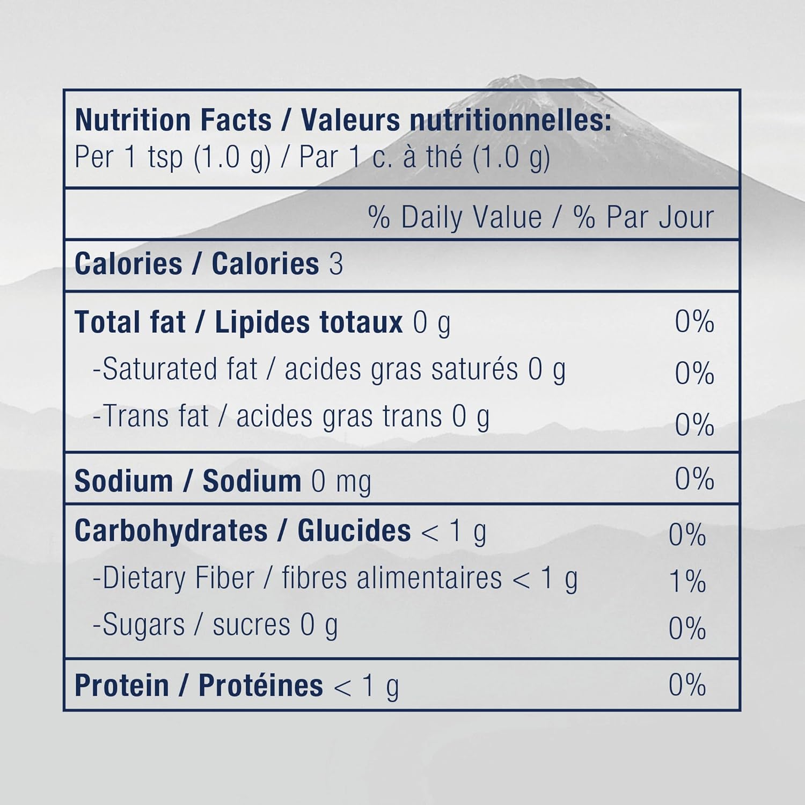Click the 0% value beside Sodium
The image size is (805, 805).
click(x=694, y=478)
